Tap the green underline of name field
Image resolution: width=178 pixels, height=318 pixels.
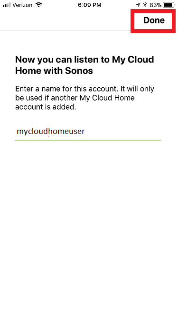click(88, 140)
